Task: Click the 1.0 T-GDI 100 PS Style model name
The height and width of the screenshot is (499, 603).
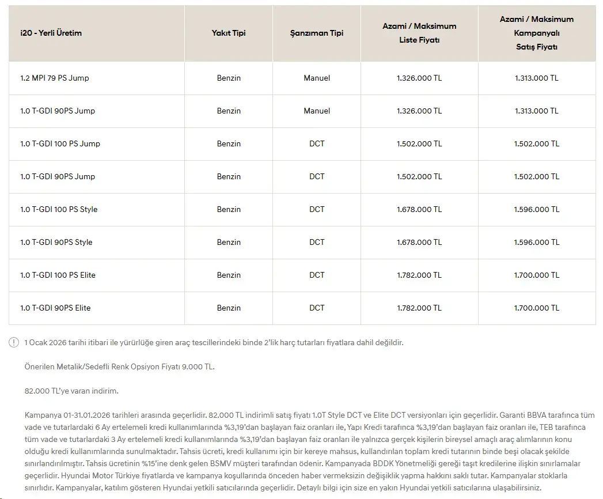Action: click(x=59, y=209)
